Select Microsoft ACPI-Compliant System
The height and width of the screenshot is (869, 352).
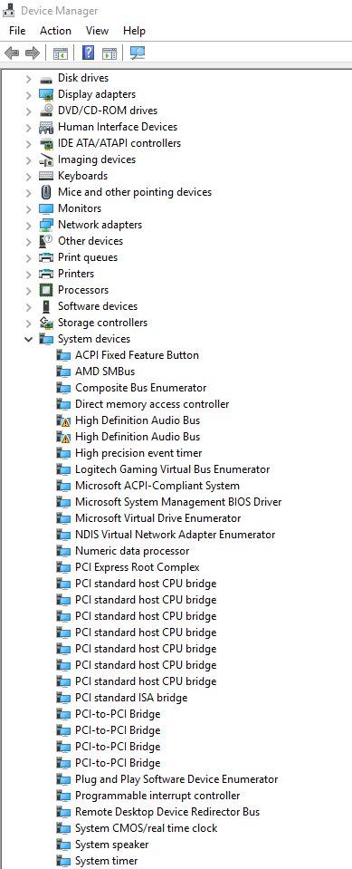click(157, 486)
